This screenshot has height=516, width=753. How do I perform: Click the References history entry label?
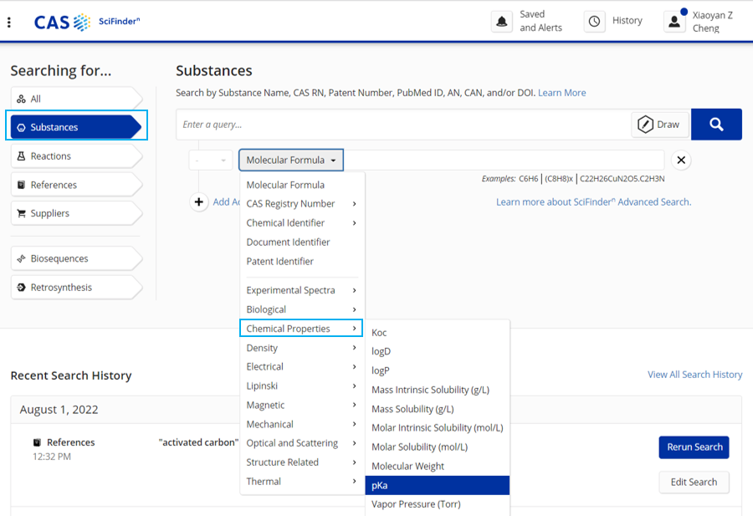(70, 442)
